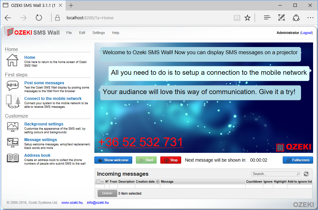Click the red phone number +36 52 532 731
Viewport: 318px width, 210px height.
point(141,142)
